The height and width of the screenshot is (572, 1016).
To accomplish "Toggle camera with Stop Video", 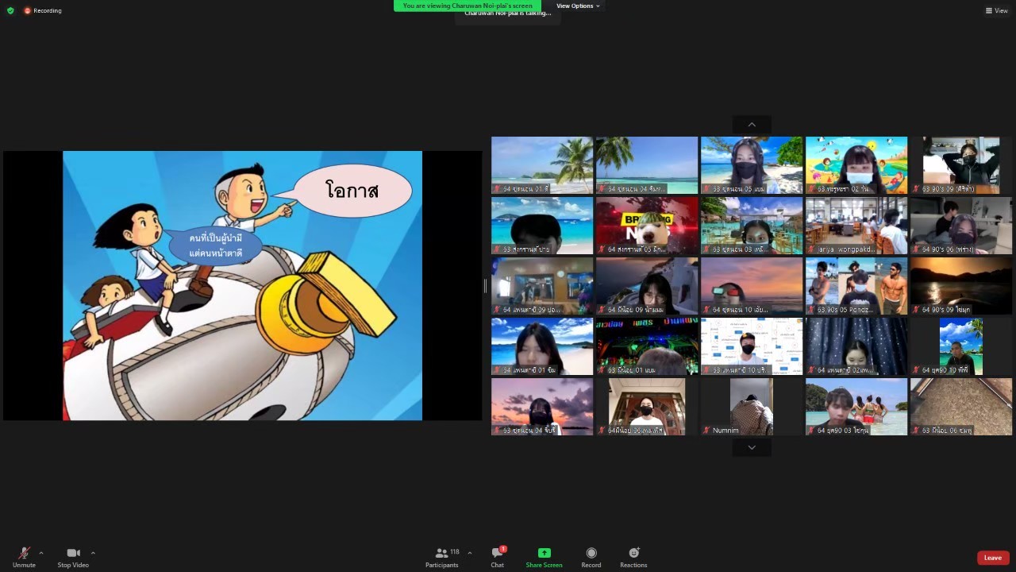I will click(73, 553).
